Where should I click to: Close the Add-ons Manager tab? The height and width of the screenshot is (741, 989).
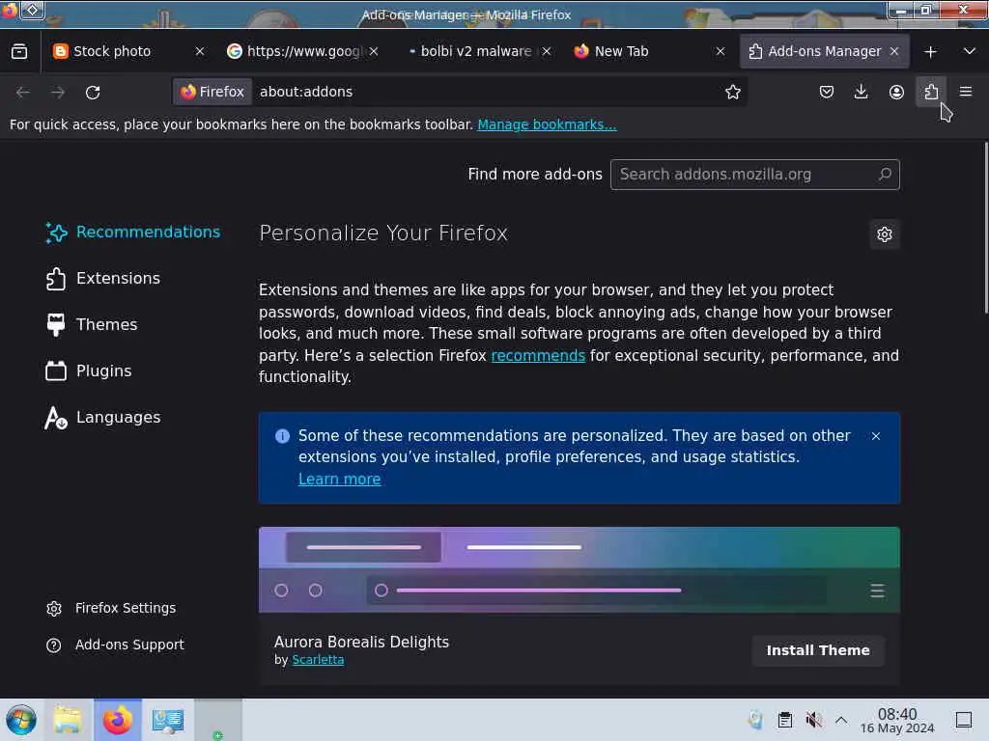894,52
